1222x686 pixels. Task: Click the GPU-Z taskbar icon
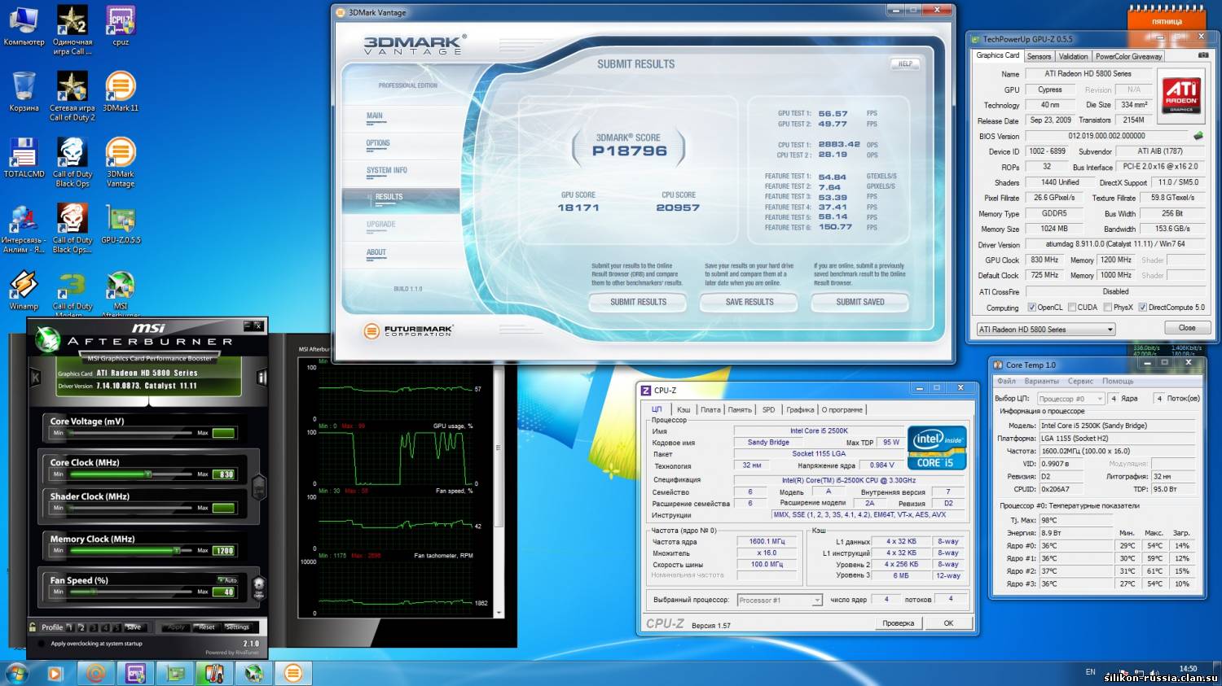pos(175,673)
